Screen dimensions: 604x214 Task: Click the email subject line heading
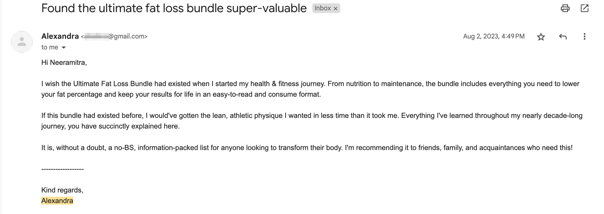tap(174, 8)
